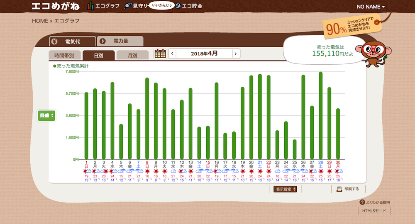Screen dimensions: 415x224
Task: Open the NO NAME user menu
Action: click(371, 7)
